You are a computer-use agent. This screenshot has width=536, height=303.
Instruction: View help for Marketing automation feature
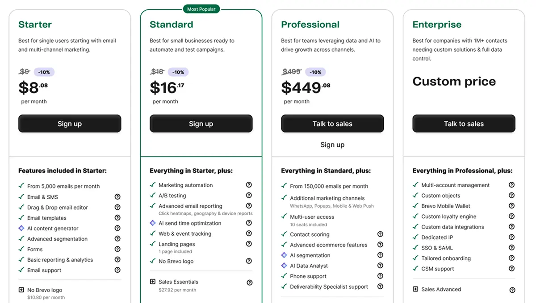click(x=249, y=185)
